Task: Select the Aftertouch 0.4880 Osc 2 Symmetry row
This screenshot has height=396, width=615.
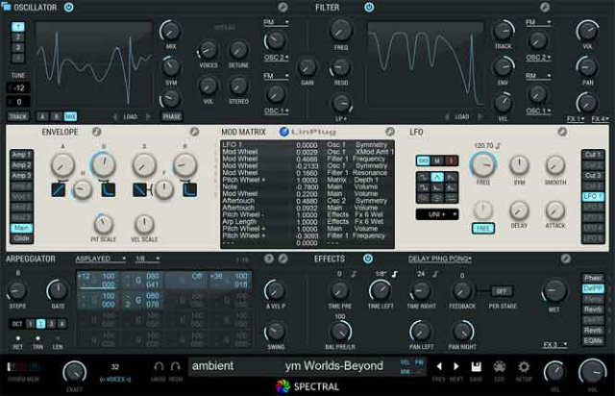Action: 307,201
